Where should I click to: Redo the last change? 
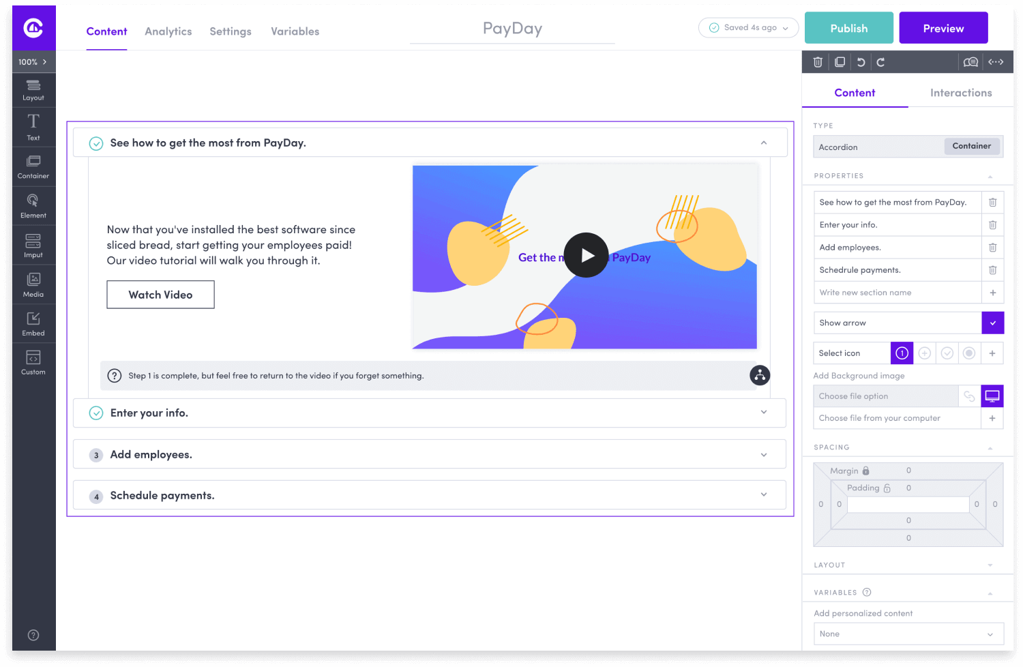tap(880, 61)
